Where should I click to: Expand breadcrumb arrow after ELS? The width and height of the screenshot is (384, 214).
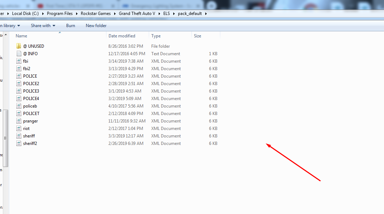tap(174, 14)
